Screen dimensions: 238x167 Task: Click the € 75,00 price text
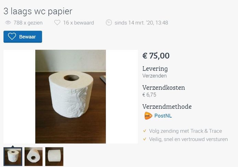coord(156,56)
